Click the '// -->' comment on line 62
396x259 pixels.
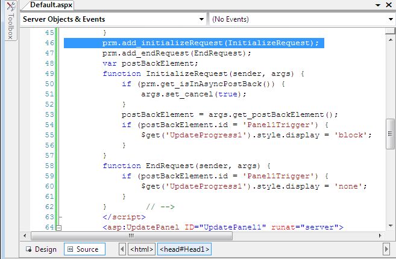click(160, 207)
